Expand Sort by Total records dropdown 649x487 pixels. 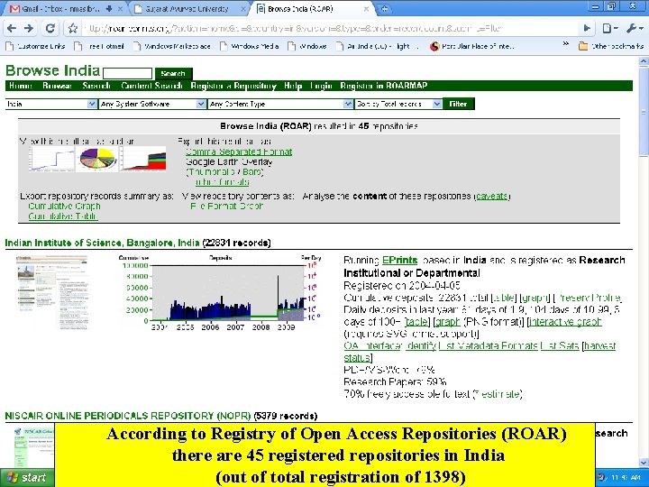(x=398, y=104)
